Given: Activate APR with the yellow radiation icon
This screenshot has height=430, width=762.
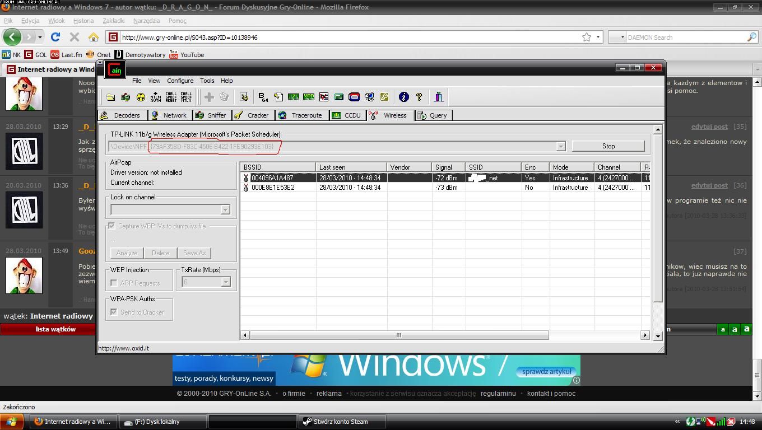Looking at the screenshot, I should tap(141, 97).
